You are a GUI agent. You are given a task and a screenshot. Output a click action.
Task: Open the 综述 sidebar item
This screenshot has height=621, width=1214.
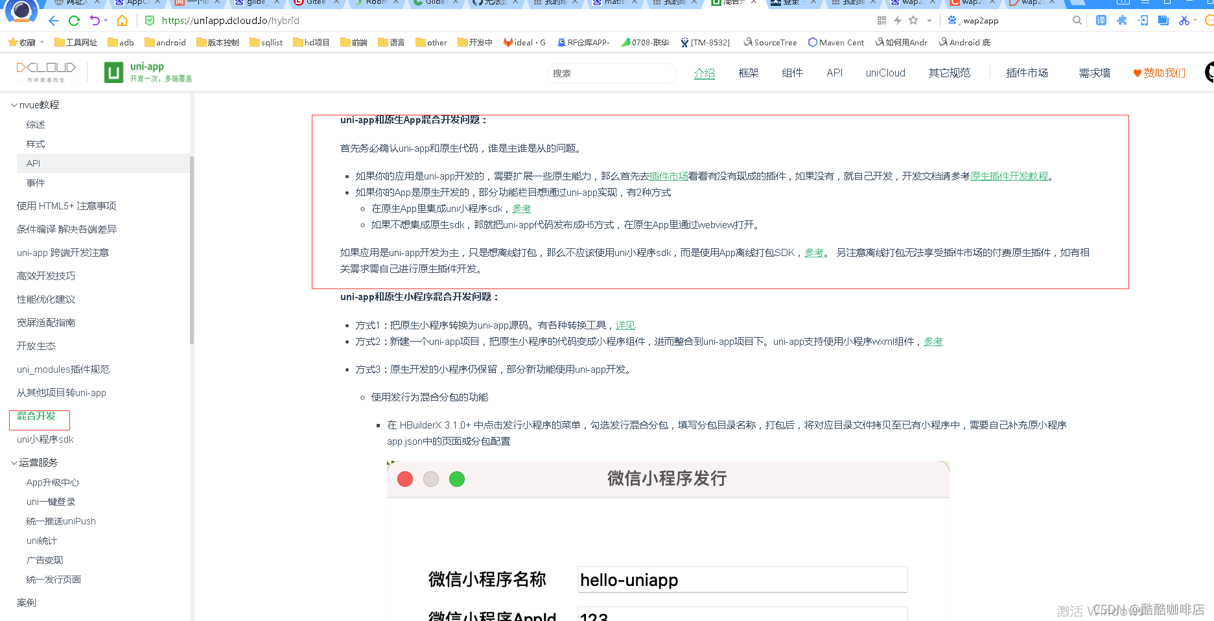point(36,124)
